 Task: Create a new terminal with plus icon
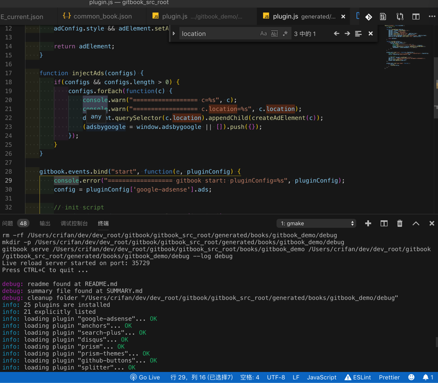tap(368, 223)
